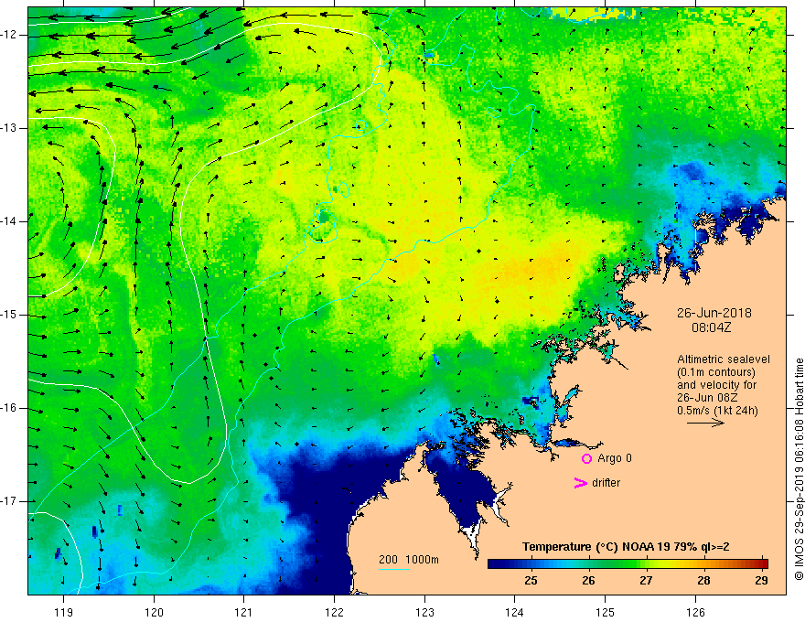Click the '(0.1m contours)' text

tap(716, 372)
